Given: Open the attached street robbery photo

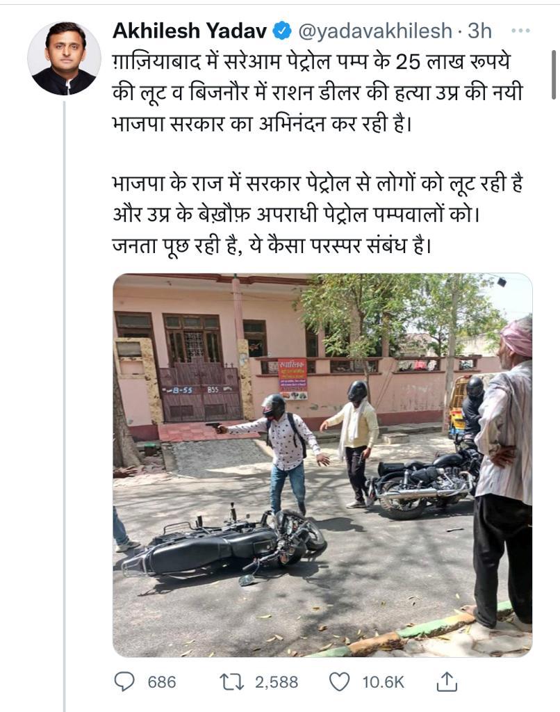Looking at the screenshot, I should click(322, 465).
